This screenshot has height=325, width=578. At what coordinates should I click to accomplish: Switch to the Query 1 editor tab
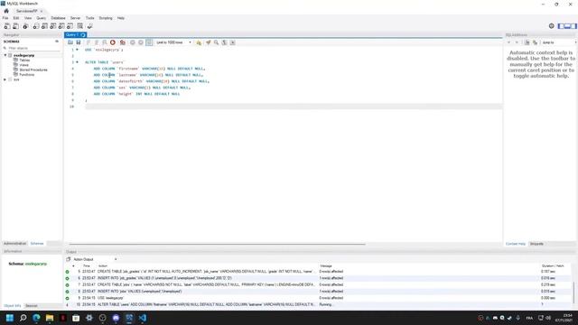coord(75,34)
